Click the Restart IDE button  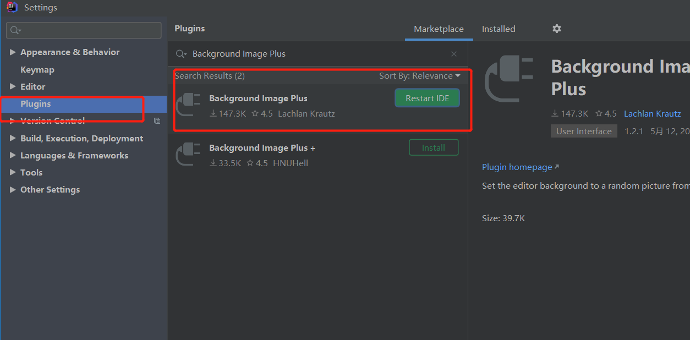click(x=427, y=97)
